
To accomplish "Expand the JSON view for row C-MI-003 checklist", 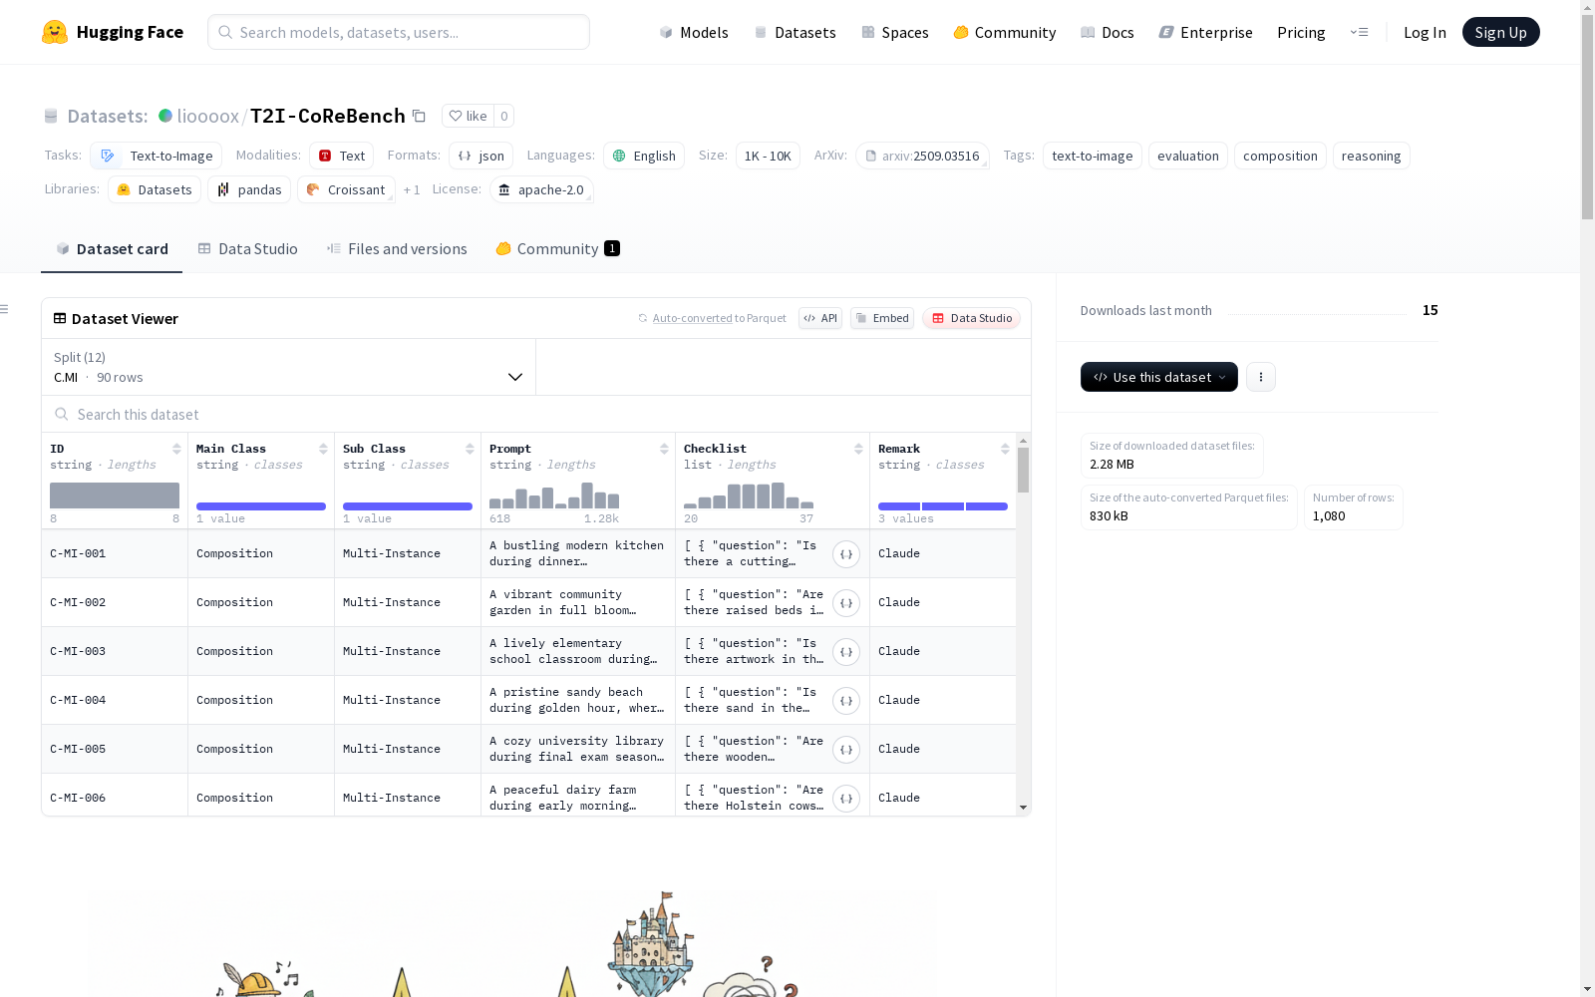I will (x=846, y=652).
